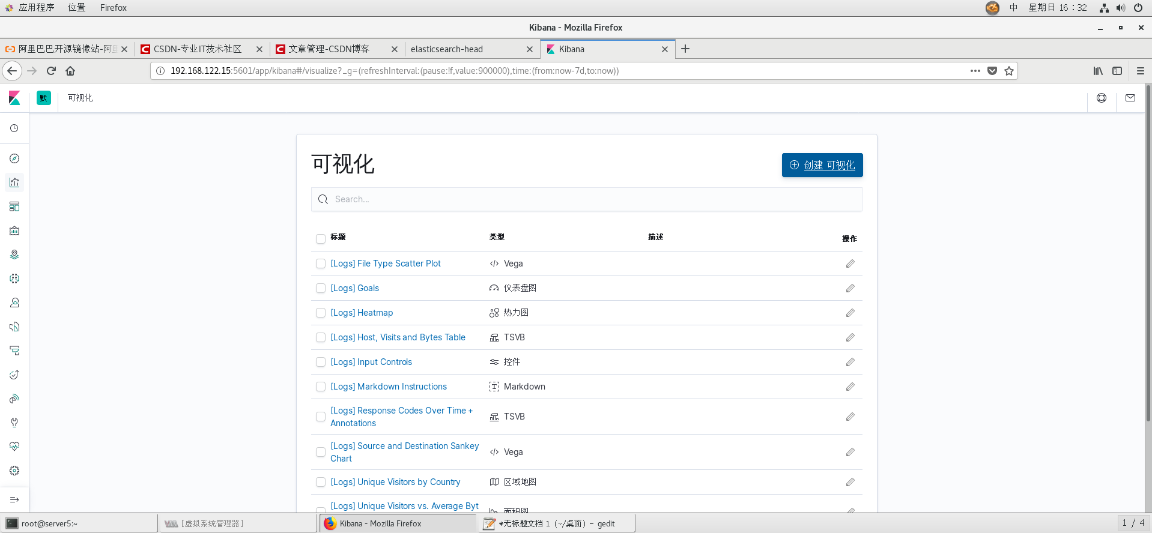
Task: Focus the visualization Search field
Action: coord(587,199)
